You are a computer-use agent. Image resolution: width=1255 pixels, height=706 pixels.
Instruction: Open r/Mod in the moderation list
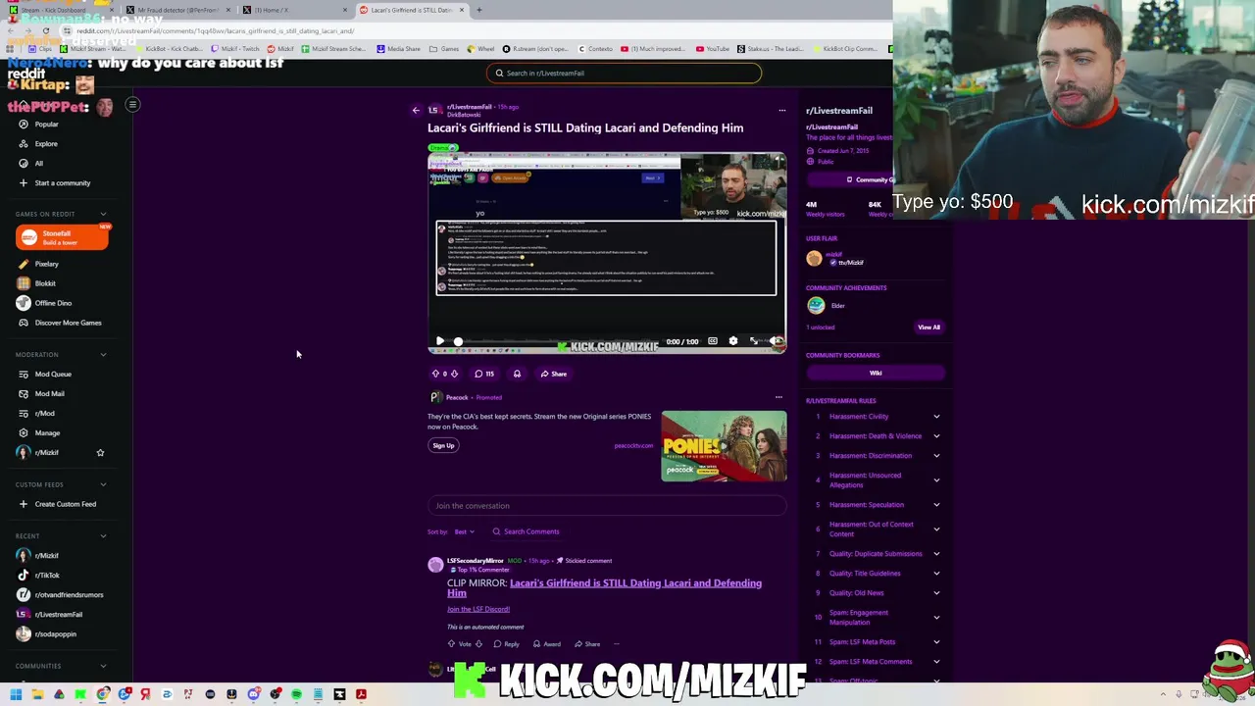point(44,413)
